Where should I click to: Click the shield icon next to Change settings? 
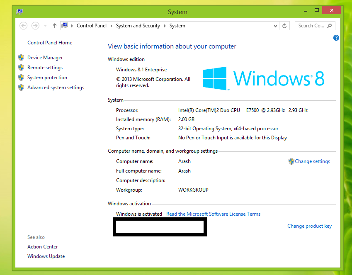(291, 161)
